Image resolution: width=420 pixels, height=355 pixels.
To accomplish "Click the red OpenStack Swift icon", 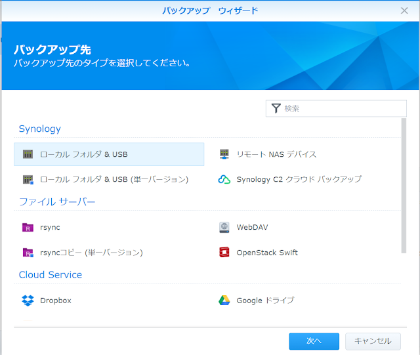I will (224, 253).
